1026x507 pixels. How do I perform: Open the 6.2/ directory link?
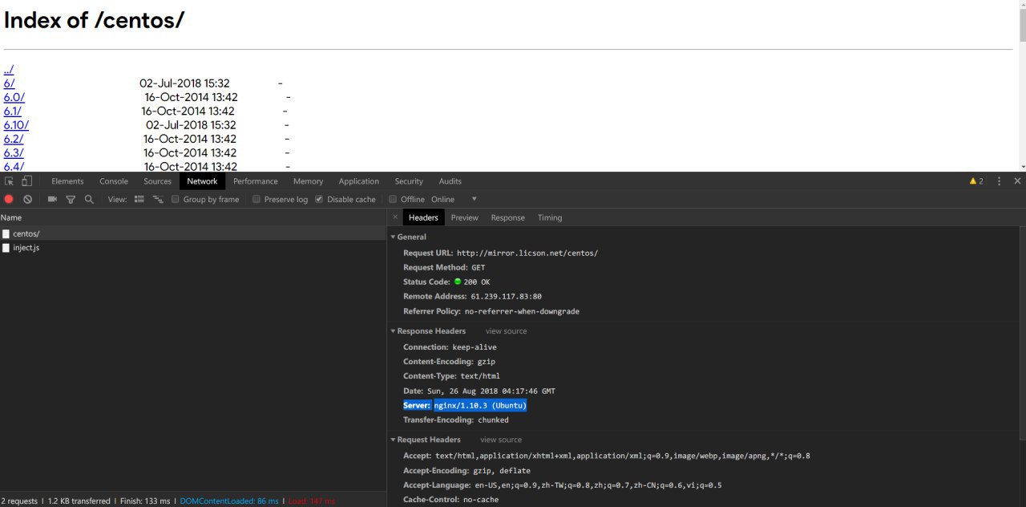coord(14,139)
